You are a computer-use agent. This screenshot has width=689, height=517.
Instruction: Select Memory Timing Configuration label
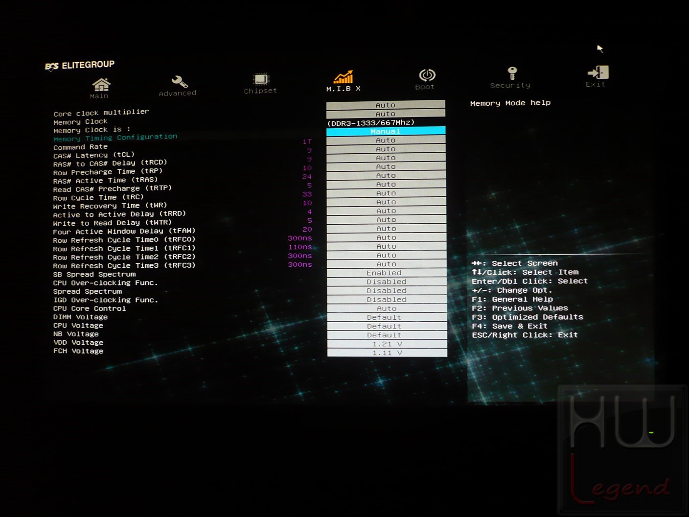pos(115,138)
